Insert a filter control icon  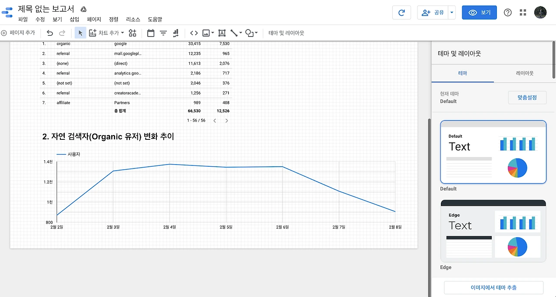click(163, 33)
